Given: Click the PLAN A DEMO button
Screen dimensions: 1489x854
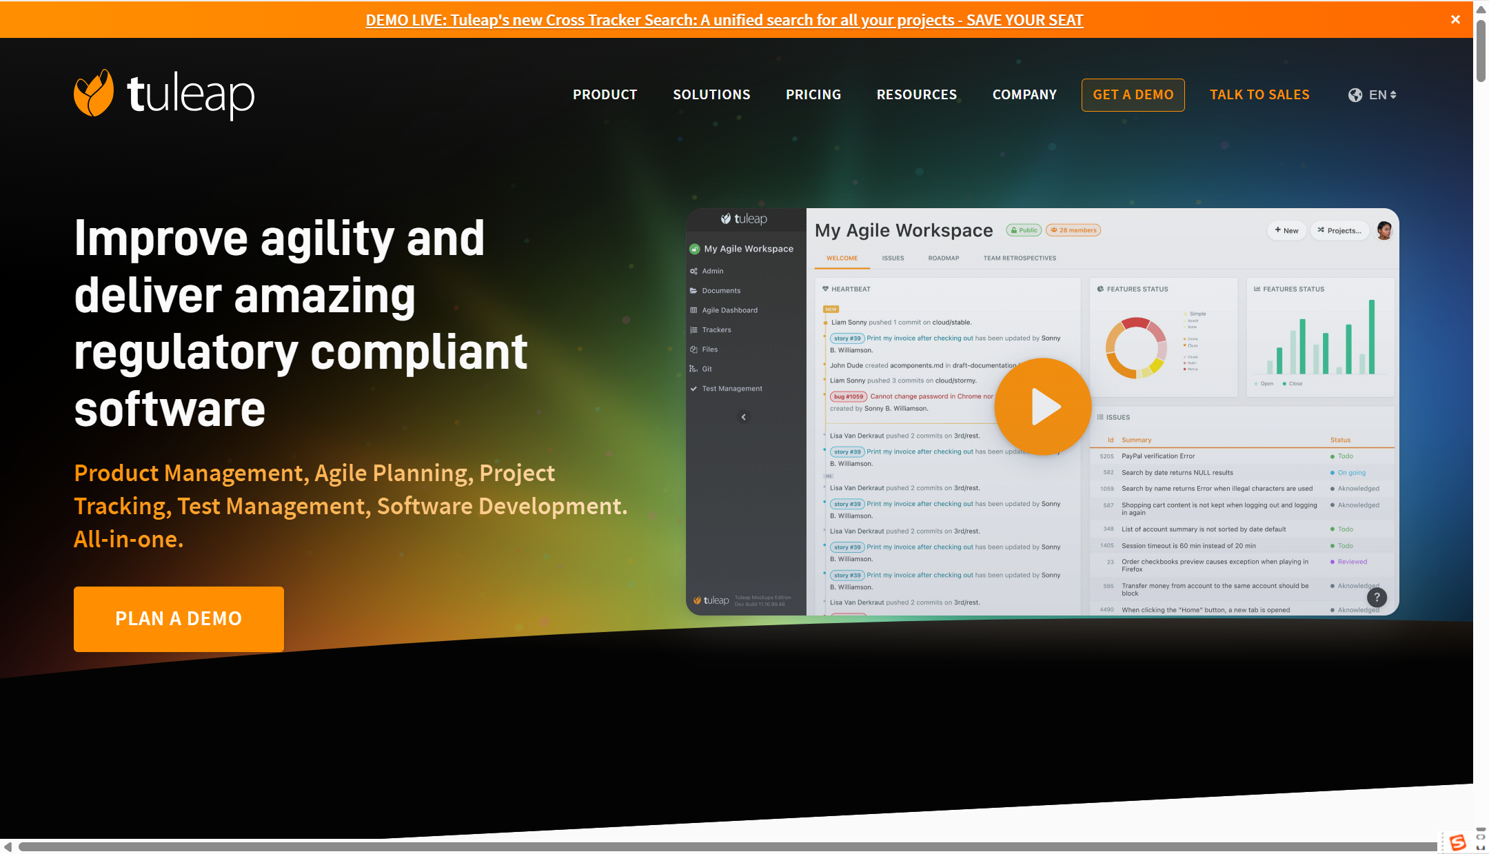Looking at the screenshot, I should 179,619.
